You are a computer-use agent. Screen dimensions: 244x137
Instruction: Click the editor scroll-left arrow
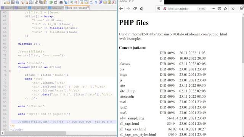(2, 133)
